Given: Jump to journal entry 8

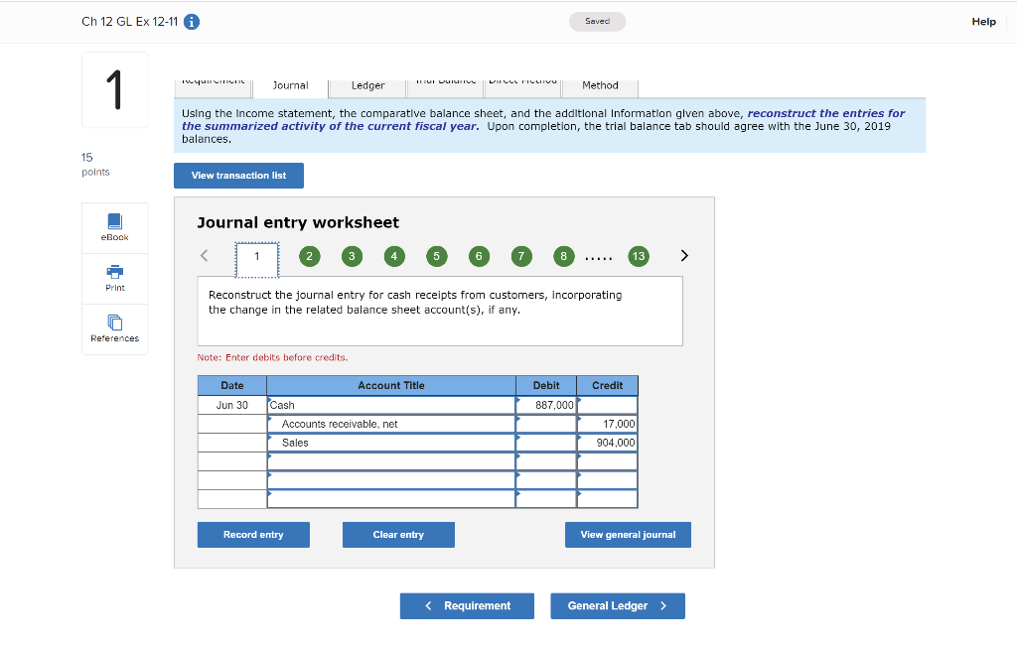Looking at the screenshot, I should [564, 257].
